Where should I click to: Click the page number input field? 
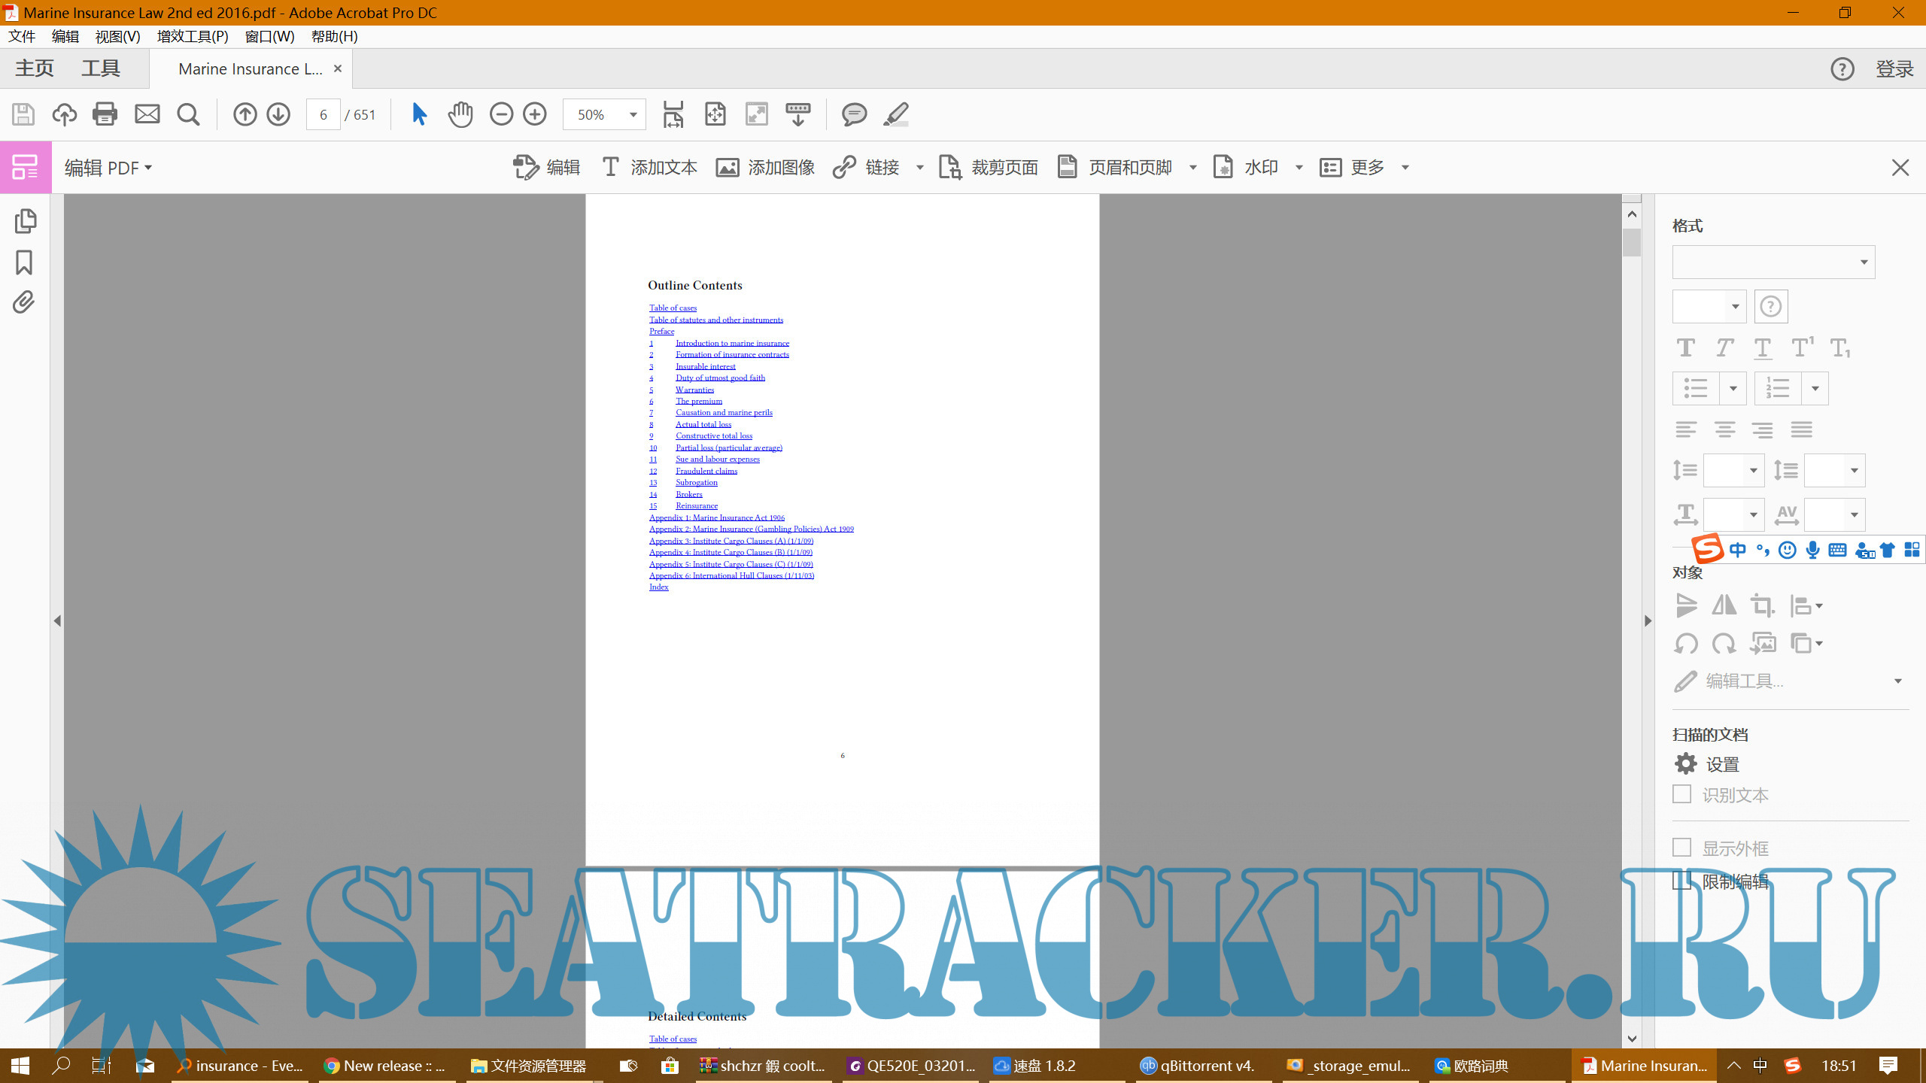[323, 114]
